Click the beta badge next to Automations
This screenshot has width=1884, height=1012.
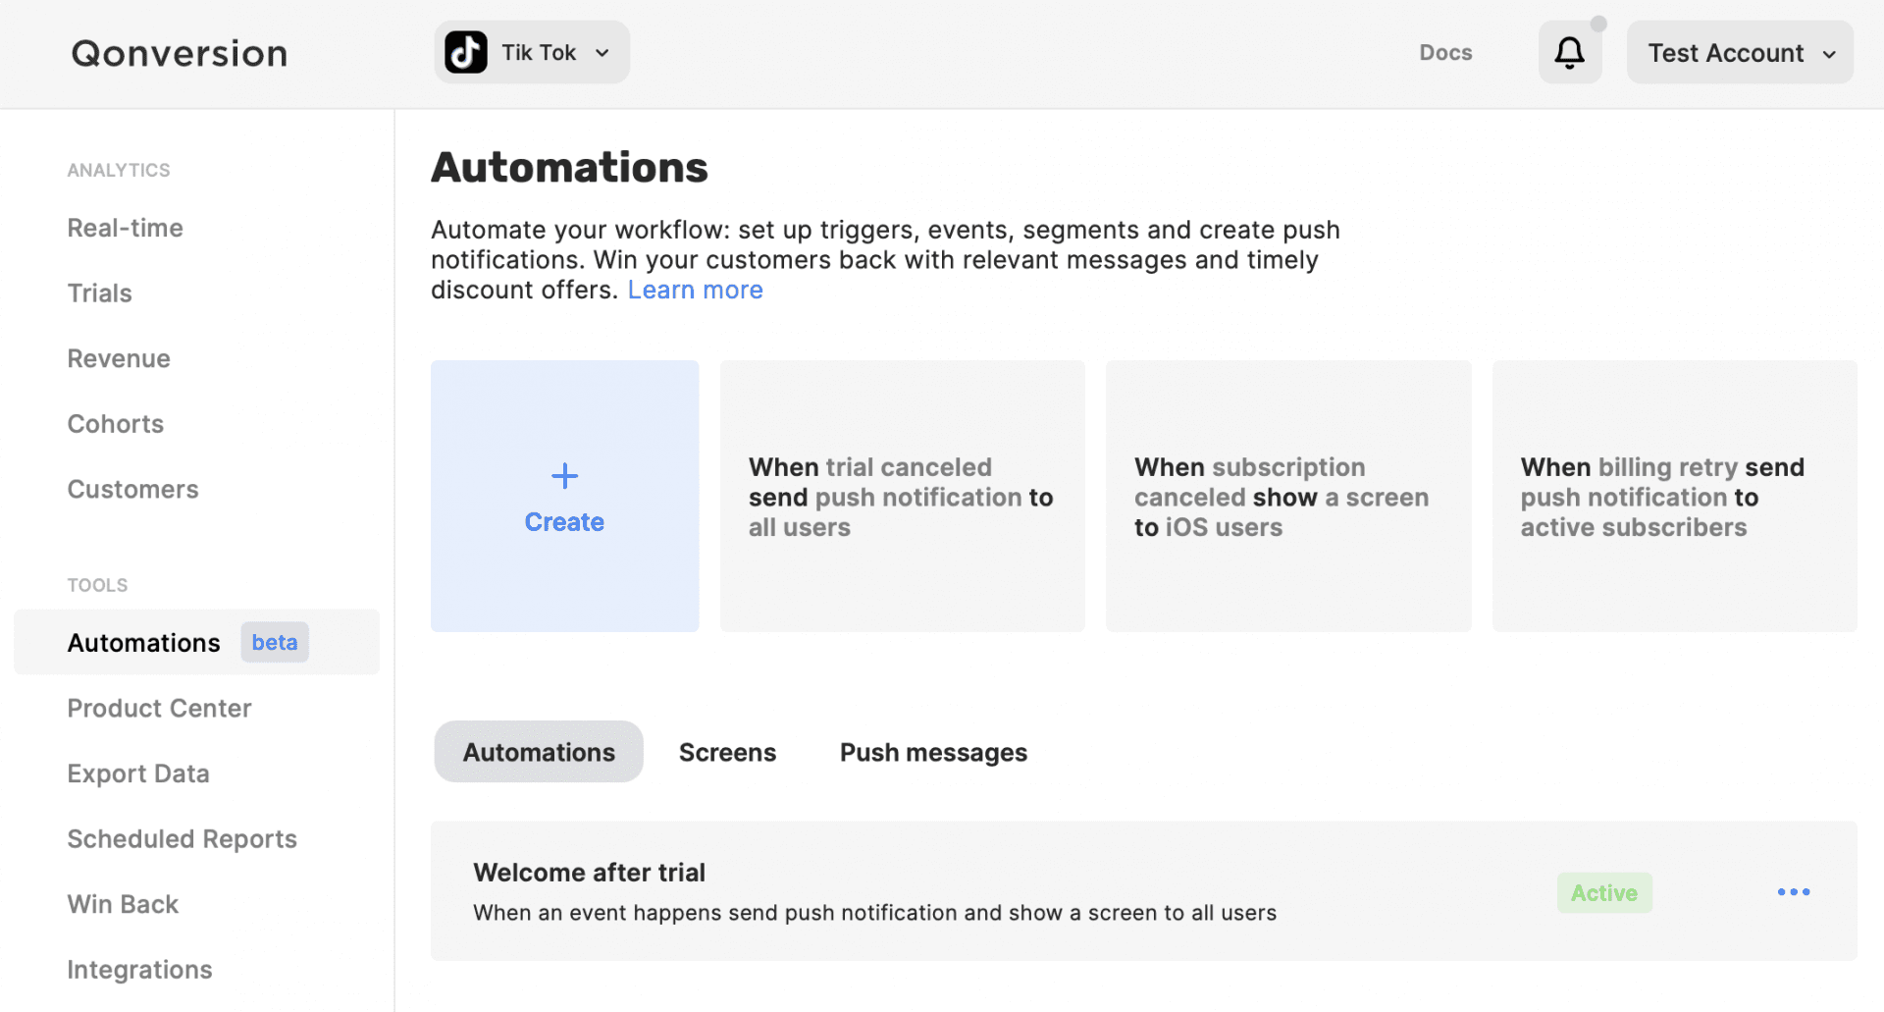tap(274, 642)
